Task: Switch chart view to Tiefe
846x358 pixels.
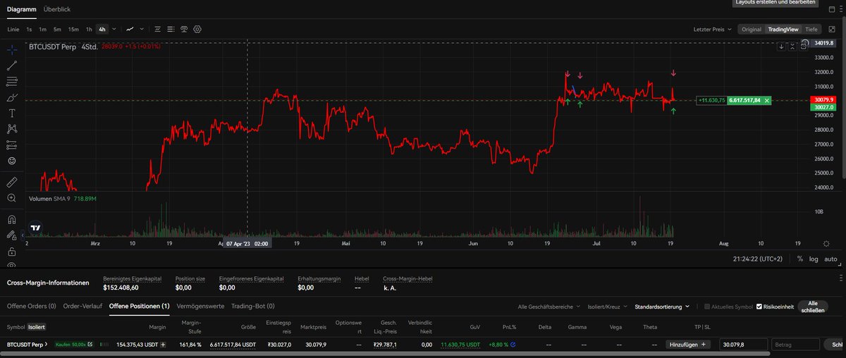Action: (811, 30)
